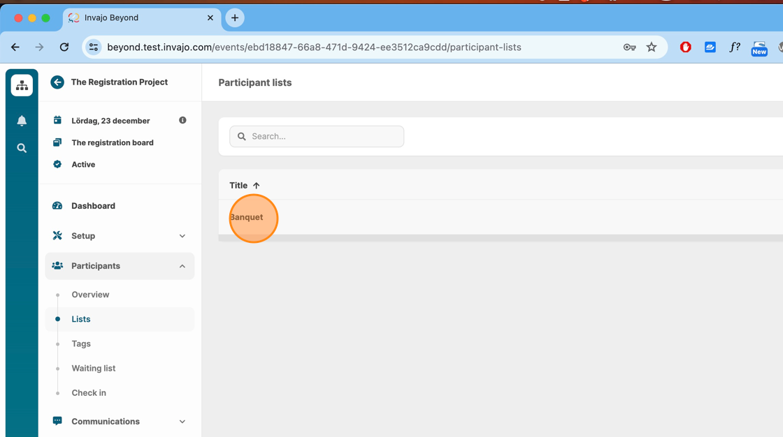
Task: Click the Active status check badge icon
Action: click(57, 164)
